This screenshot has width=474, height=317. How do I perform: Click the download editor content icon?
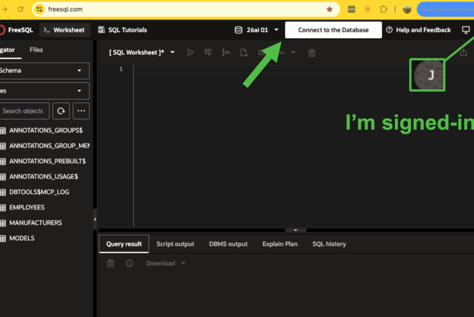click(244, 52)
